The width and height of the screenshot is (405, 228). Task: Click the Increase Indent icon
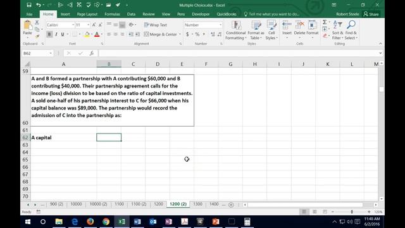138,34
